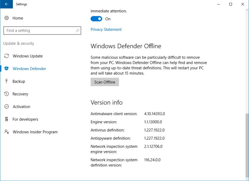
Task: Select Windows Defender in sidebar
Action: coord(30,69)
